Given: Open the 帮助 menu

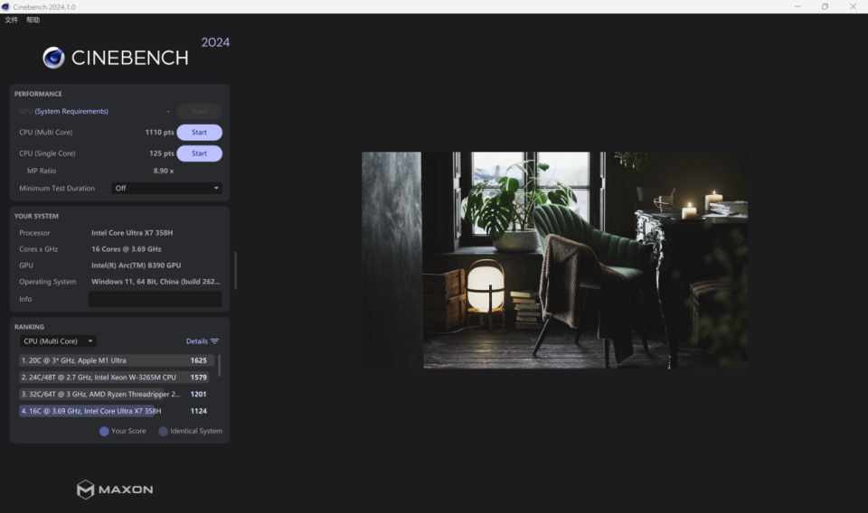Looking at the screenshot, I should (x=33, y=20).
